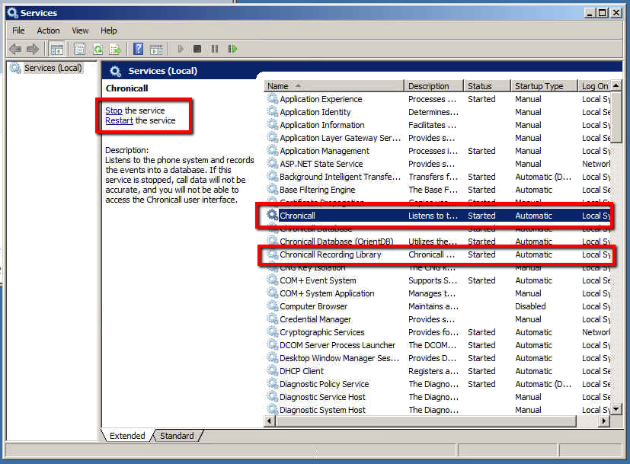This screenshot has width=630, height=464.
Task: Select the Diagnostic Service Host name
Action: click(x=322, y=397)
